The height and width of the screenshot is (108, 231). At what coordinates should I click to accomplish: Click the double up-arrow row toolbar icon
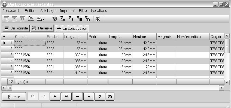pos(23,19)
